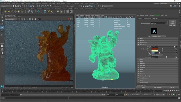This screenshot has width=181, height=102.
Task: Open the Render menu in Arnold RenderView
Action: 20,17
